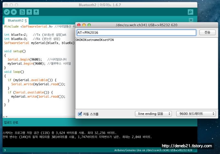Click the console line about 301바이트
220x154 pixels.
[77, 137]
